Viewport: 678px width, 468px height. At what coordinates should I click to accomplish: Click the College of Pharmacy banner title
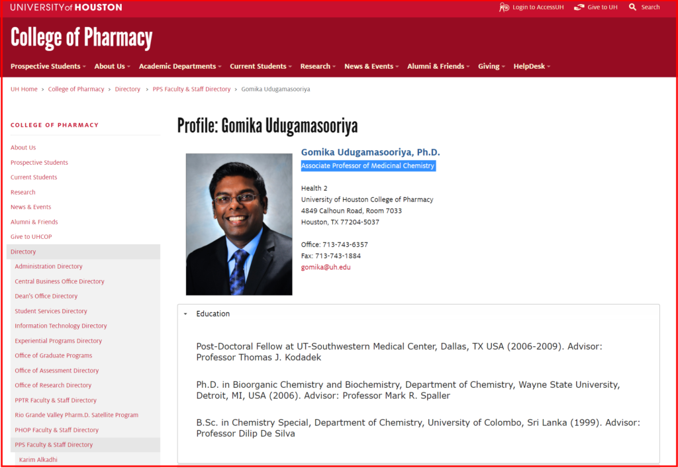click(81, 38)
